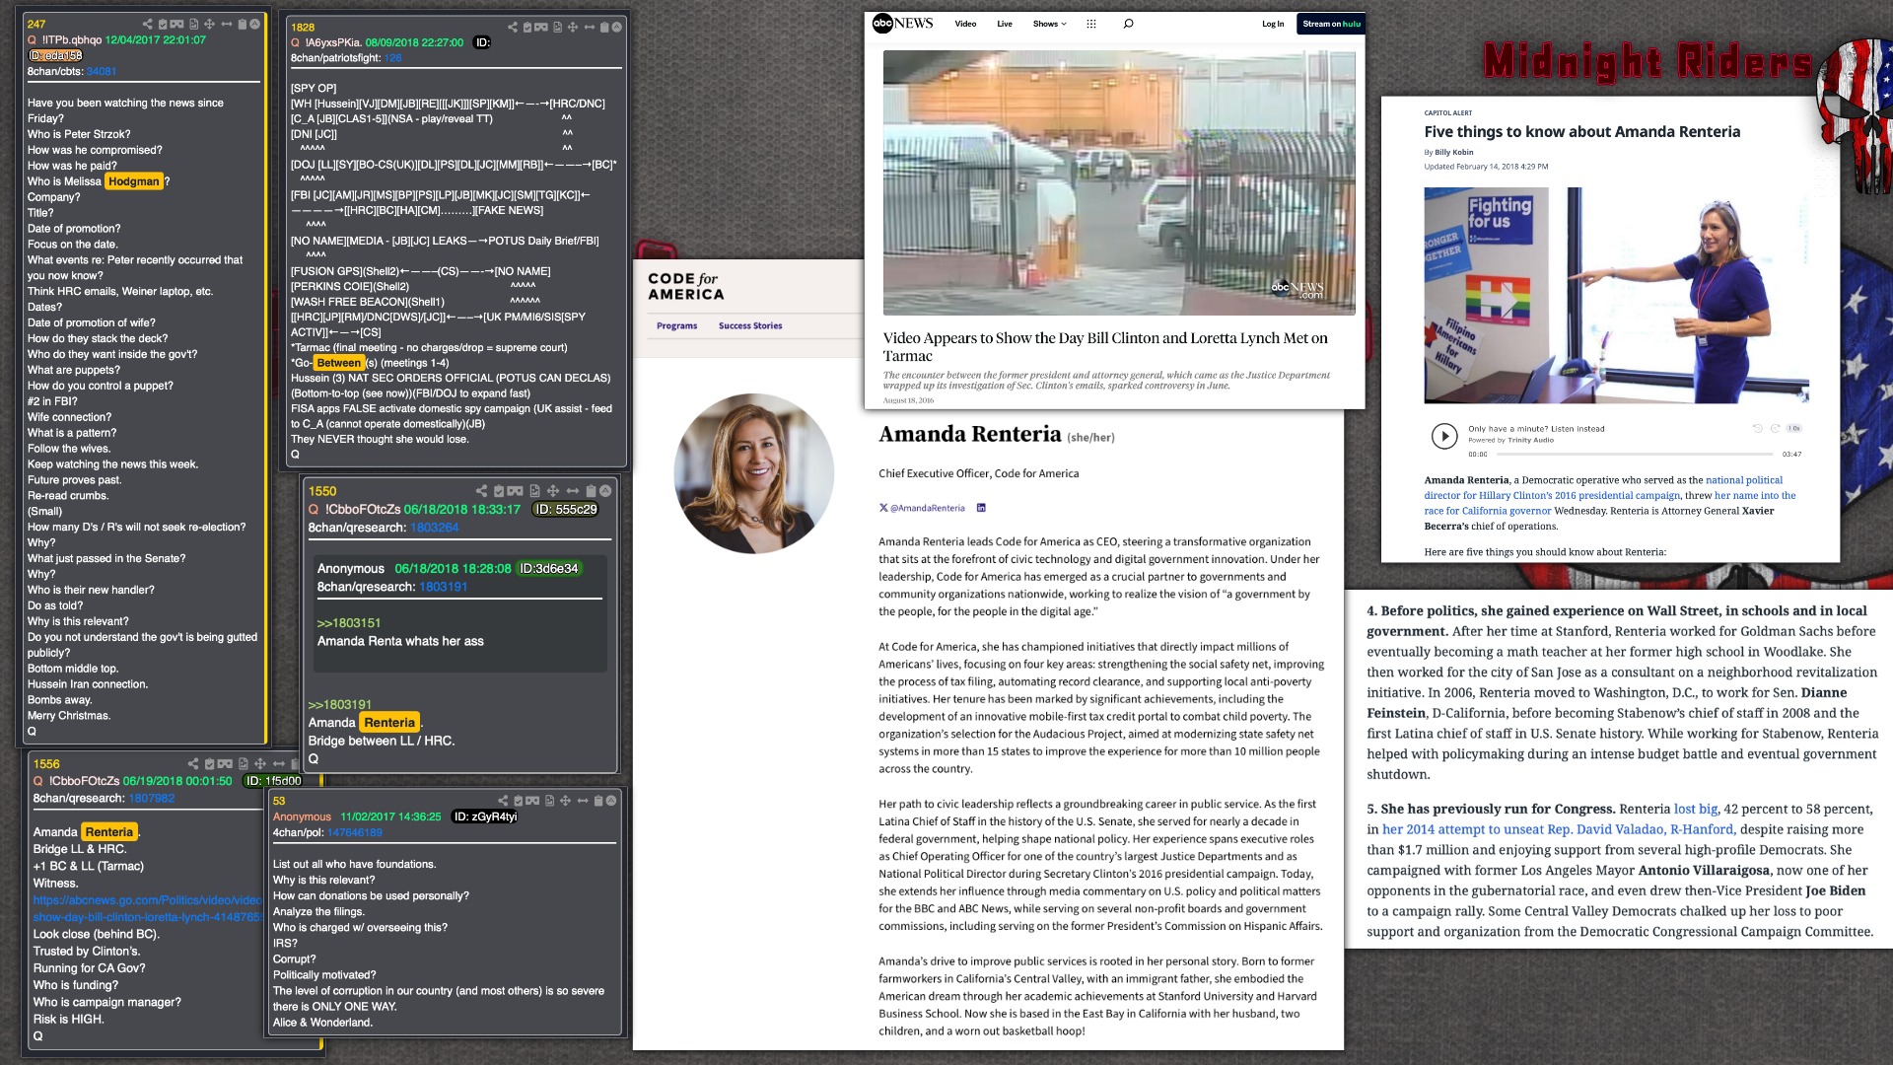The image size is (1893, 1065).
Task: Click the move arrows icon on post 1828
Action: pos(573,27)
